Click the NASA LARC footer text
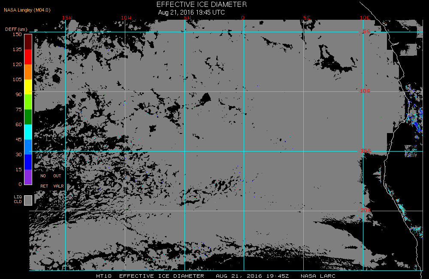 click(x=318, y=276)
